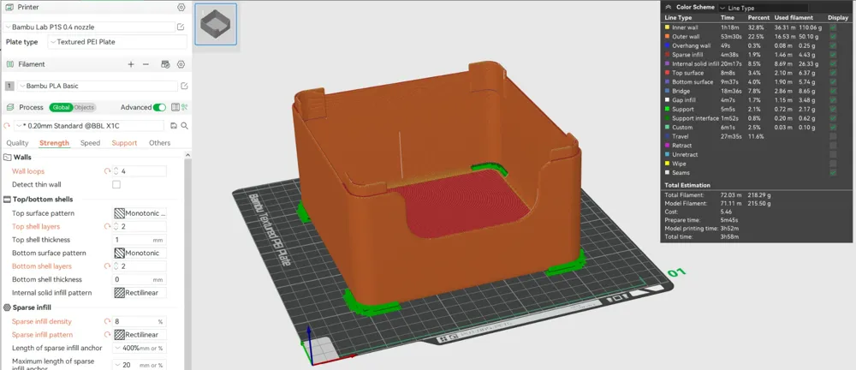Reset Wall loops to its default value

tap(107, 171)
